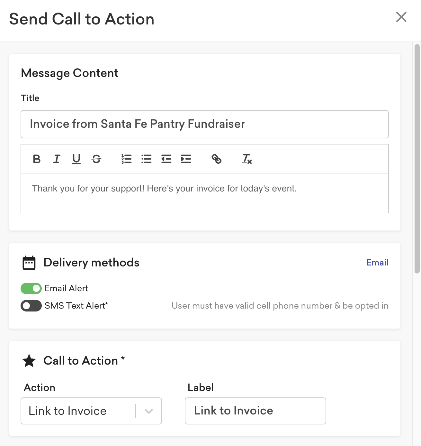Insert a hyperlink in the message
The height and width of the screenshot is (446, 421).
point(216,159)
